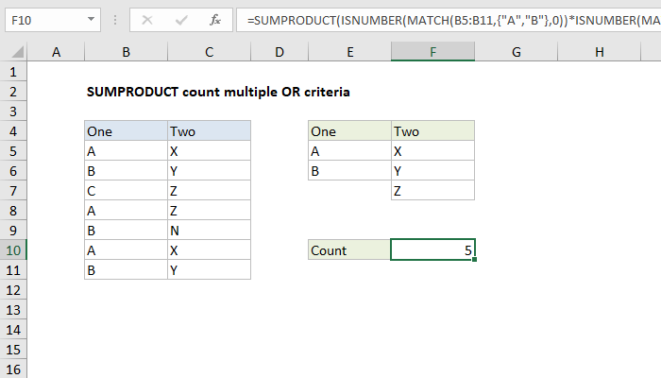Select row 7 header
The height and width of the screenshot is (378, 661).
13,191
